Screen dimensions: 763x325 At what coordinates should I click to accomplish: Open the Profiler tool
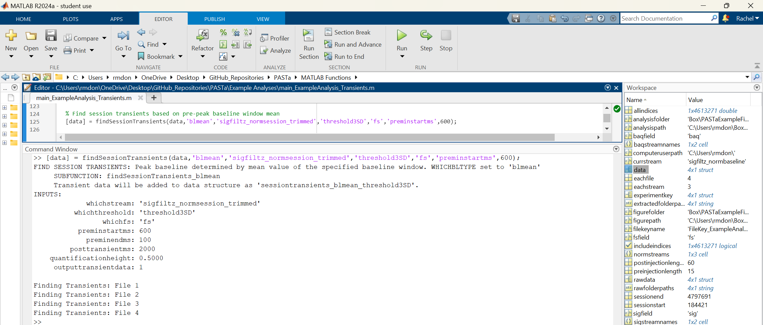(275, 38)
